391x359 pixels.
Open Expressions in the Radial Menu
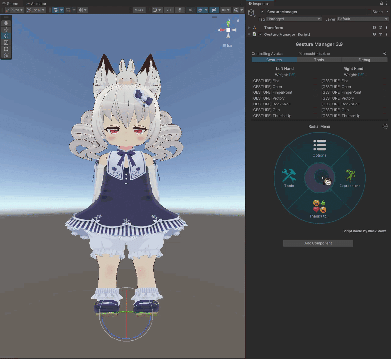350,177
